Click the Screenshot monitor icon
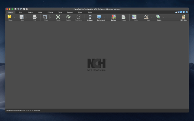 point(99,17)
